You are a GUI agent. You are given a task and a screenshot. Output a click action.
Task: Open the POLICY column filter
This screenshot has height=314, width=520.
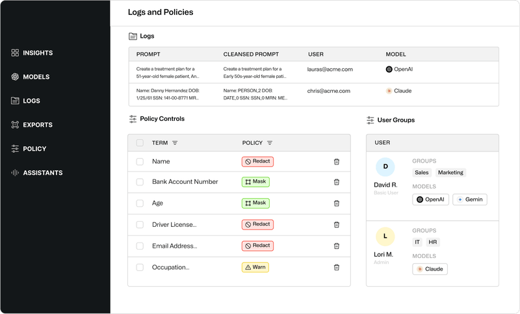(270, 143)
